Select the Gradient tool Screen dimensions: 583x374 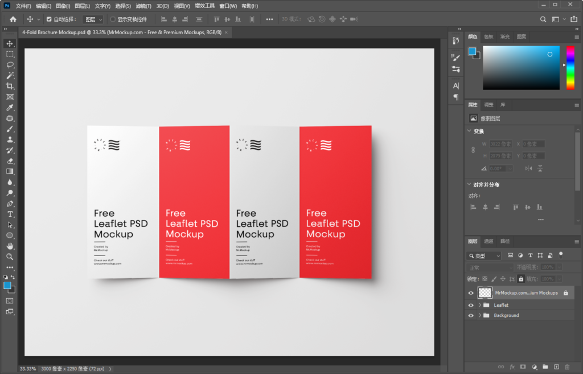[x=10, y=172]
